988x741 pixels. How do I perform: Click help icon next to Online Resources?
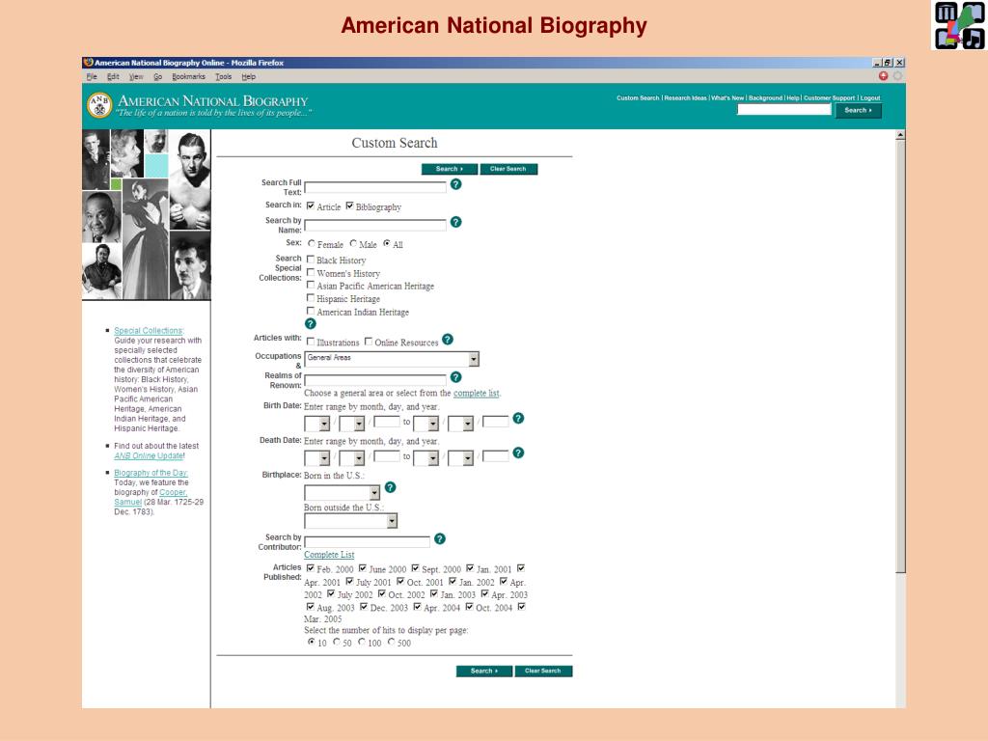click(x=448, y=339)
